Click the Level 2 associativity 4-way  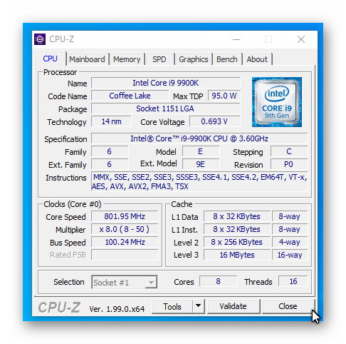[x=290, y=242]
